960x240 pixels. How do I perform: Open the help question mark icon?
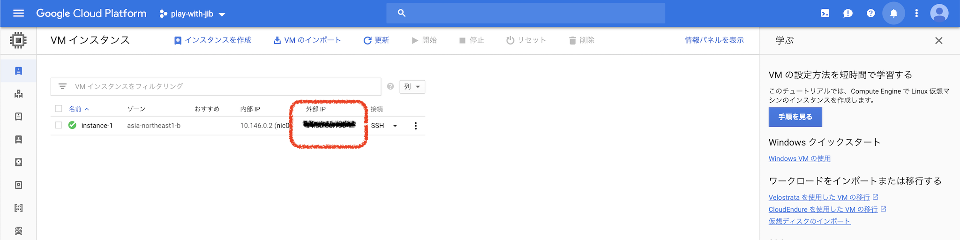870,13
